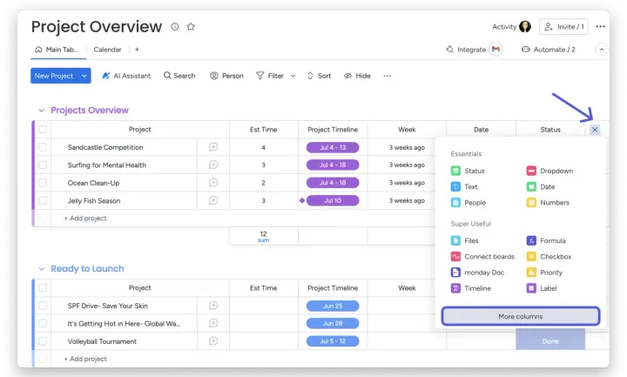Check the It's Getting Hot in Here row
Screen dimensions: 627x377
43,323
